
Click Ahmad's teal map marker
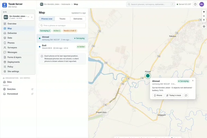(148, 76)
